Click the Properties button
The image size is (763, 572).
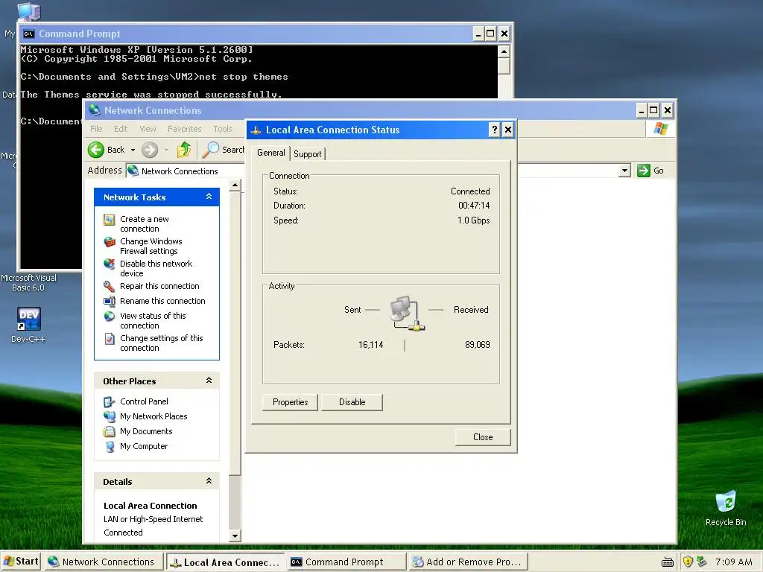[290, 402]
